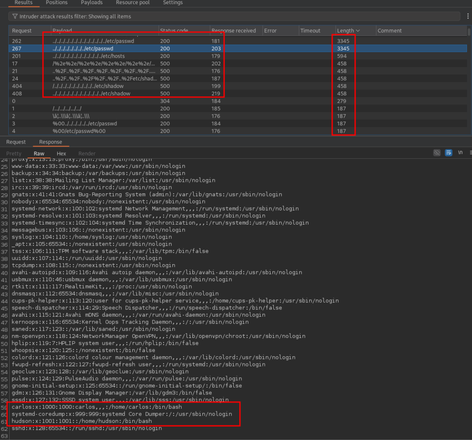Show the Response message tab

(x=51, y=142)
